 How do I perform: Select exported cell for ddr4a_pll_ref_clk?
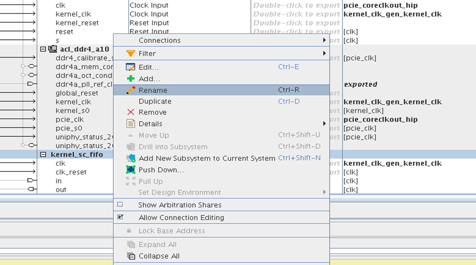pyautogui.click(x=360, y=85)
